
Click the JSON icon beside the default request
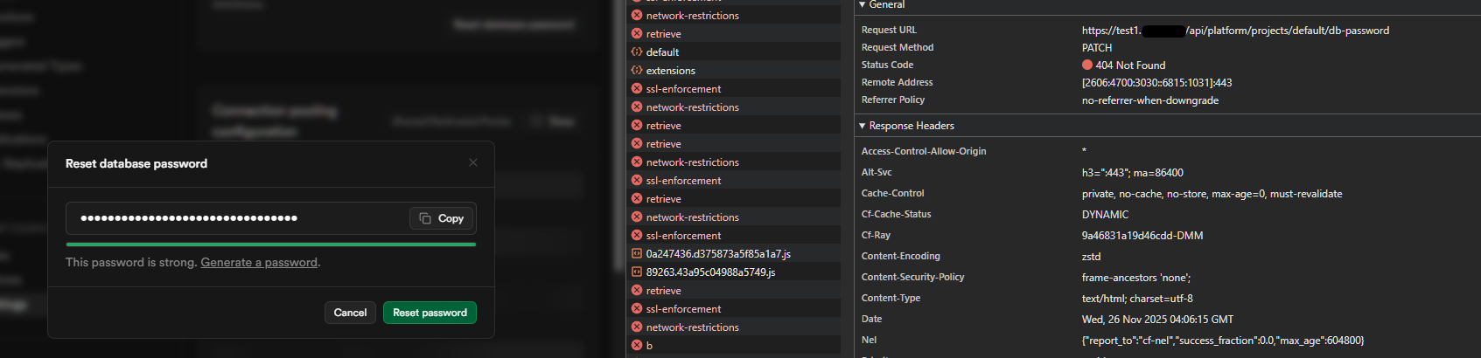coord(637,52)
